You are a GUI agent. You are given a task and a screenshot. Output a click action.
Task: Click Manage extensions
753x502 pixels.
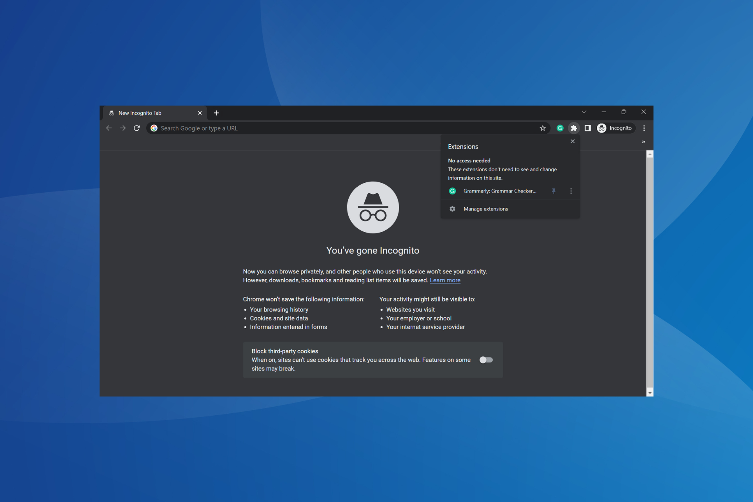tap(486, 209)
